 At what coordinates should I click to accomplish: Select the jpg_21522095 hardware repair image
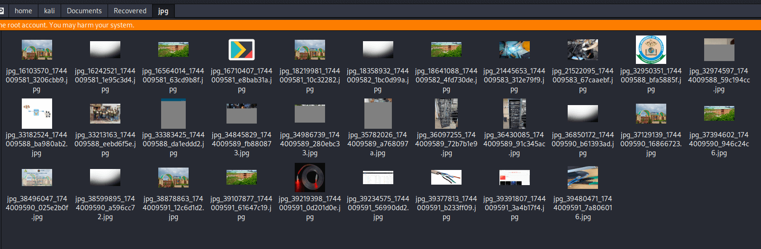[582, 50]
